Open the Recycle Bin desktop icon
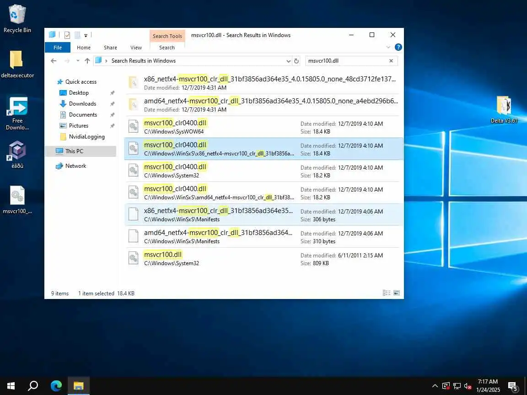527x395 pixels. point(17,19)
